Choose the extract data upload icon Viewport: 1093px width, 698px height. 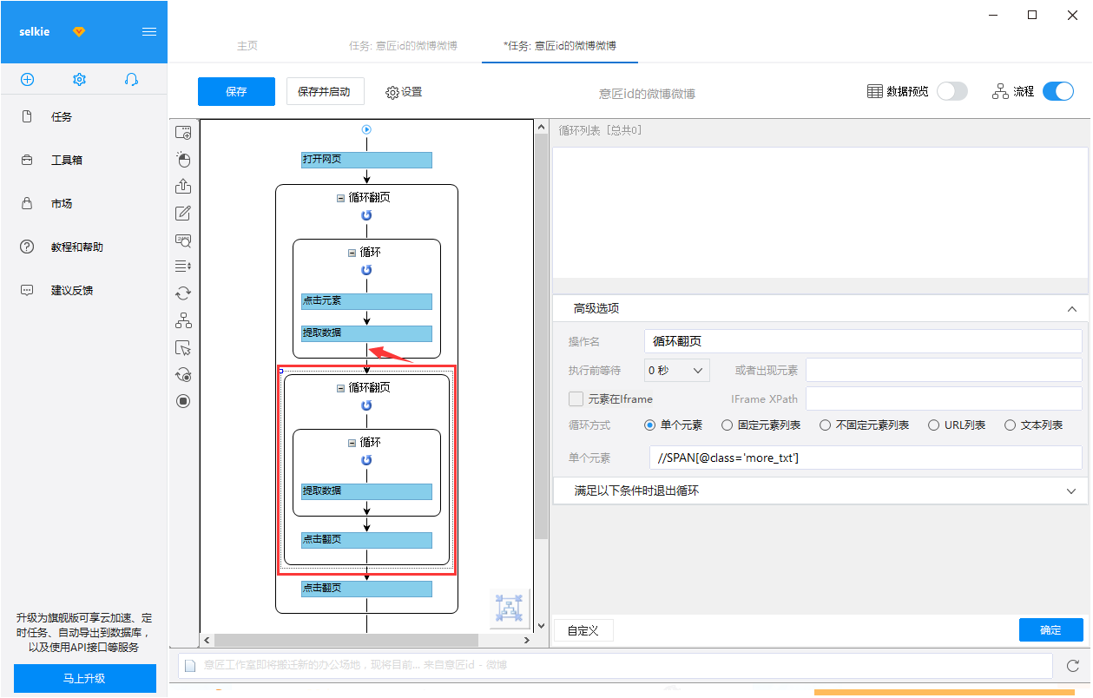click(183, 187)
